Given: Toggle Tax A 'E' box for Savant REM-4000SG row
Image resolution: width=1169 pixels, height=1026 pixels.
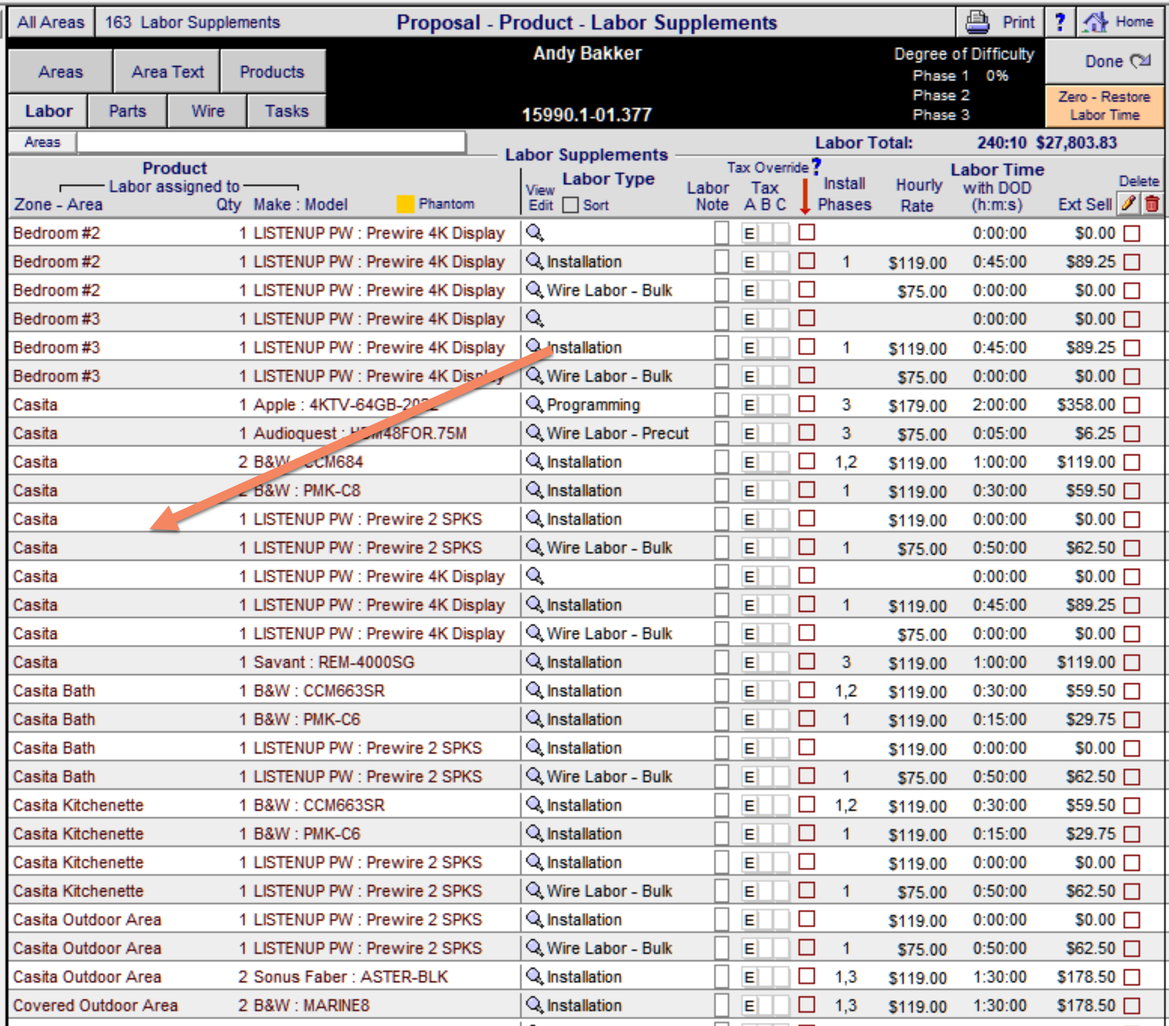Looking at the screenshot, I should coord(749,662).
